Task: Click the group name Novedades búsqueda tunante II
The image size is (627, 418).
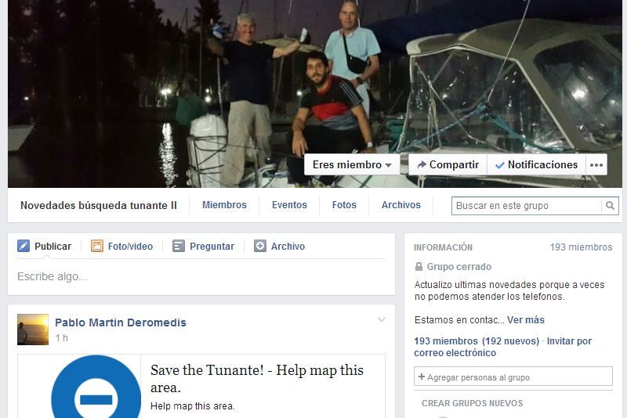Action: point(99,205)
